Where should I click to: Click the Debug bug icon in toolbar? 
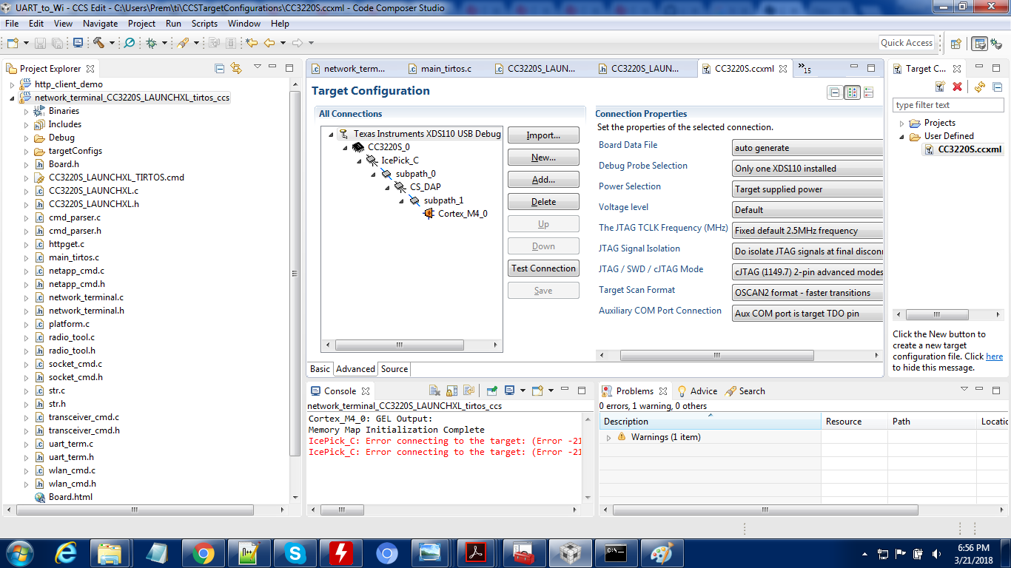[x=150, y=43]
